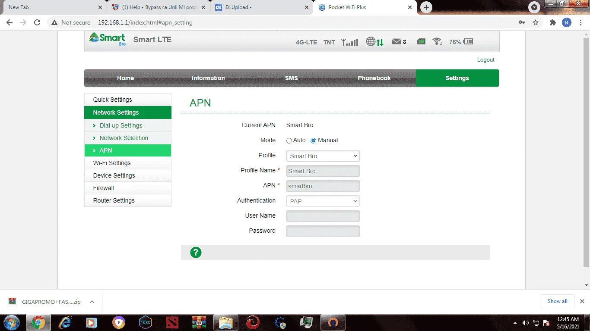The height and width of the screenshot is (331, 590).
Task: Open Network Selection submenu item
Action: coord(128,138)
